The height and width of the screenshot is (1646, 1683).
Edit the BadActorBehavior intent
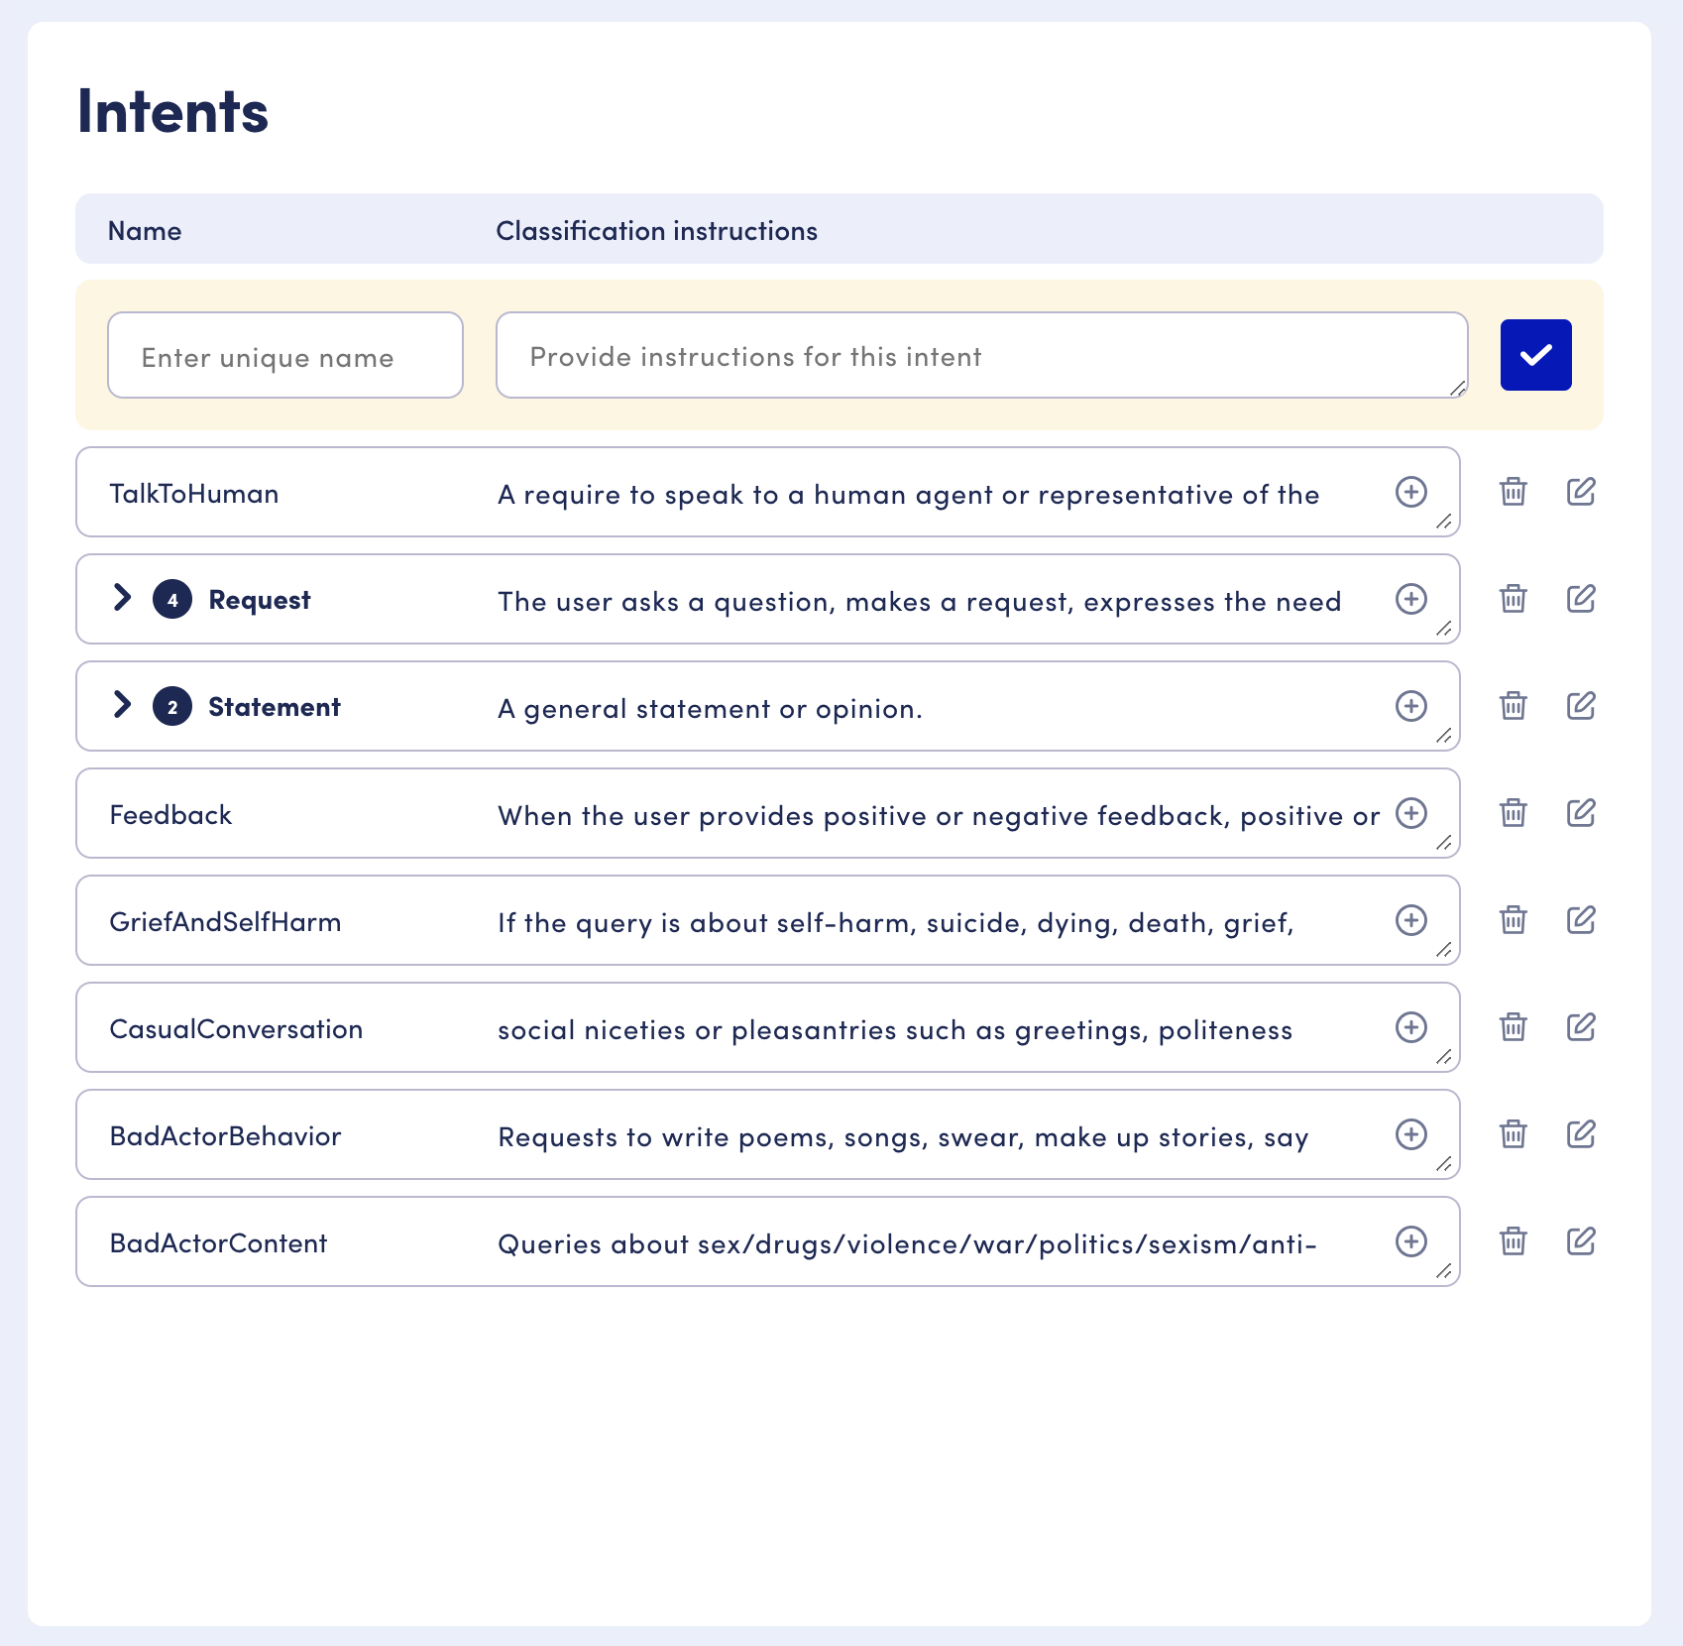click(x=1580, y=1134)
